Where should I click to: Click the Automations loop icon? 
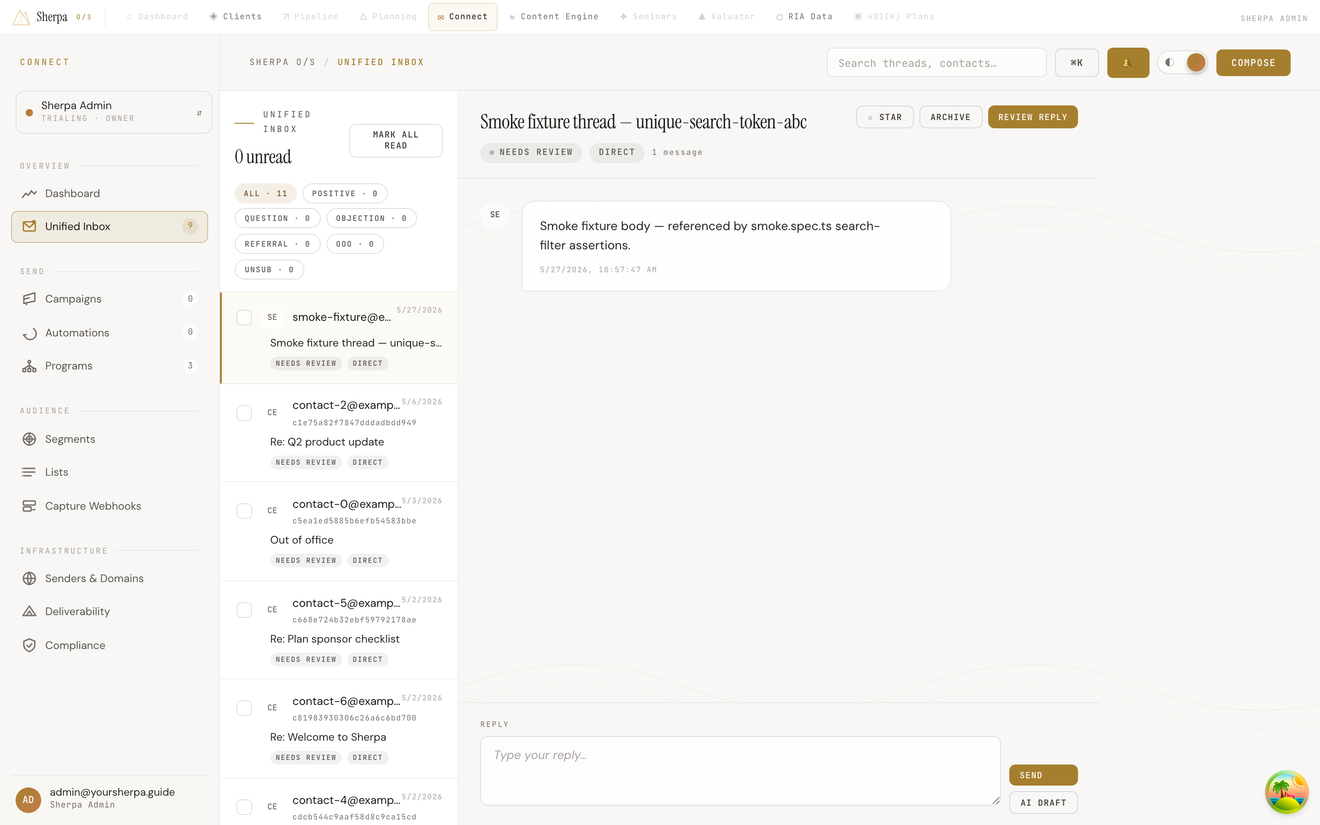point(29,333)
